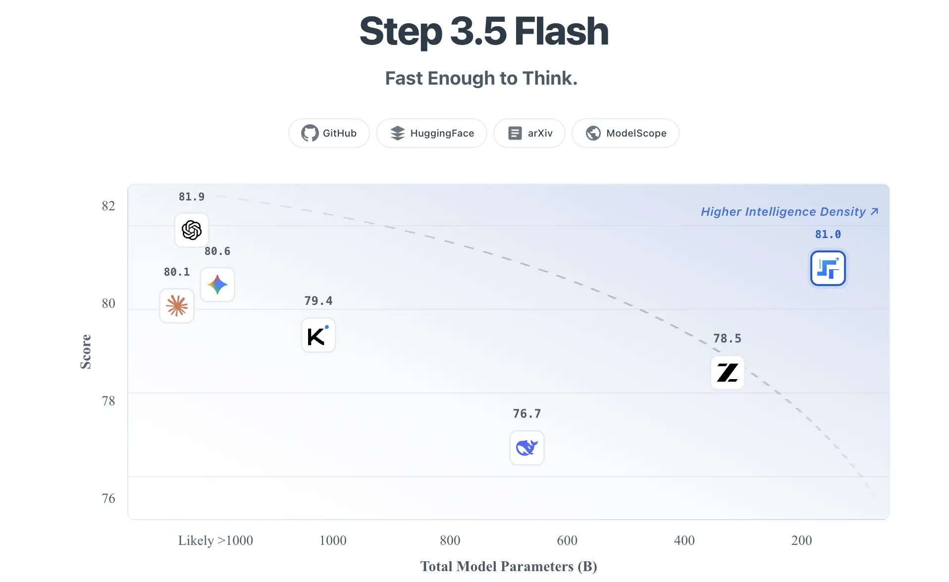Open the ModelScope button
The width and height of the screenshot is (949, 582).
point(625,133)
